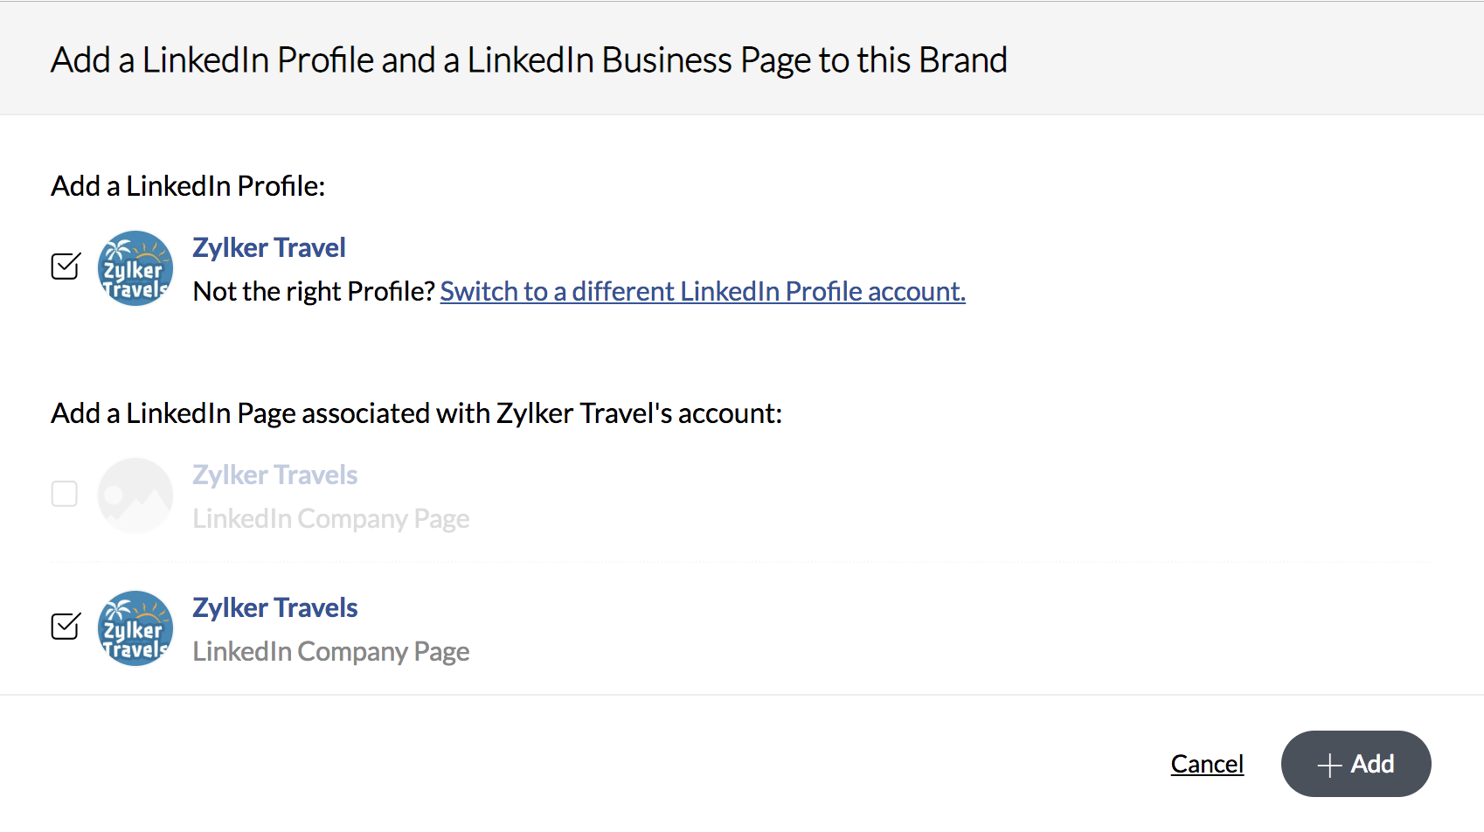Image resolution: width=1484 pixels, height=832 pixels.
Task: Click the Zylker Travel profile avatar logo
Action: coord(135,268)
